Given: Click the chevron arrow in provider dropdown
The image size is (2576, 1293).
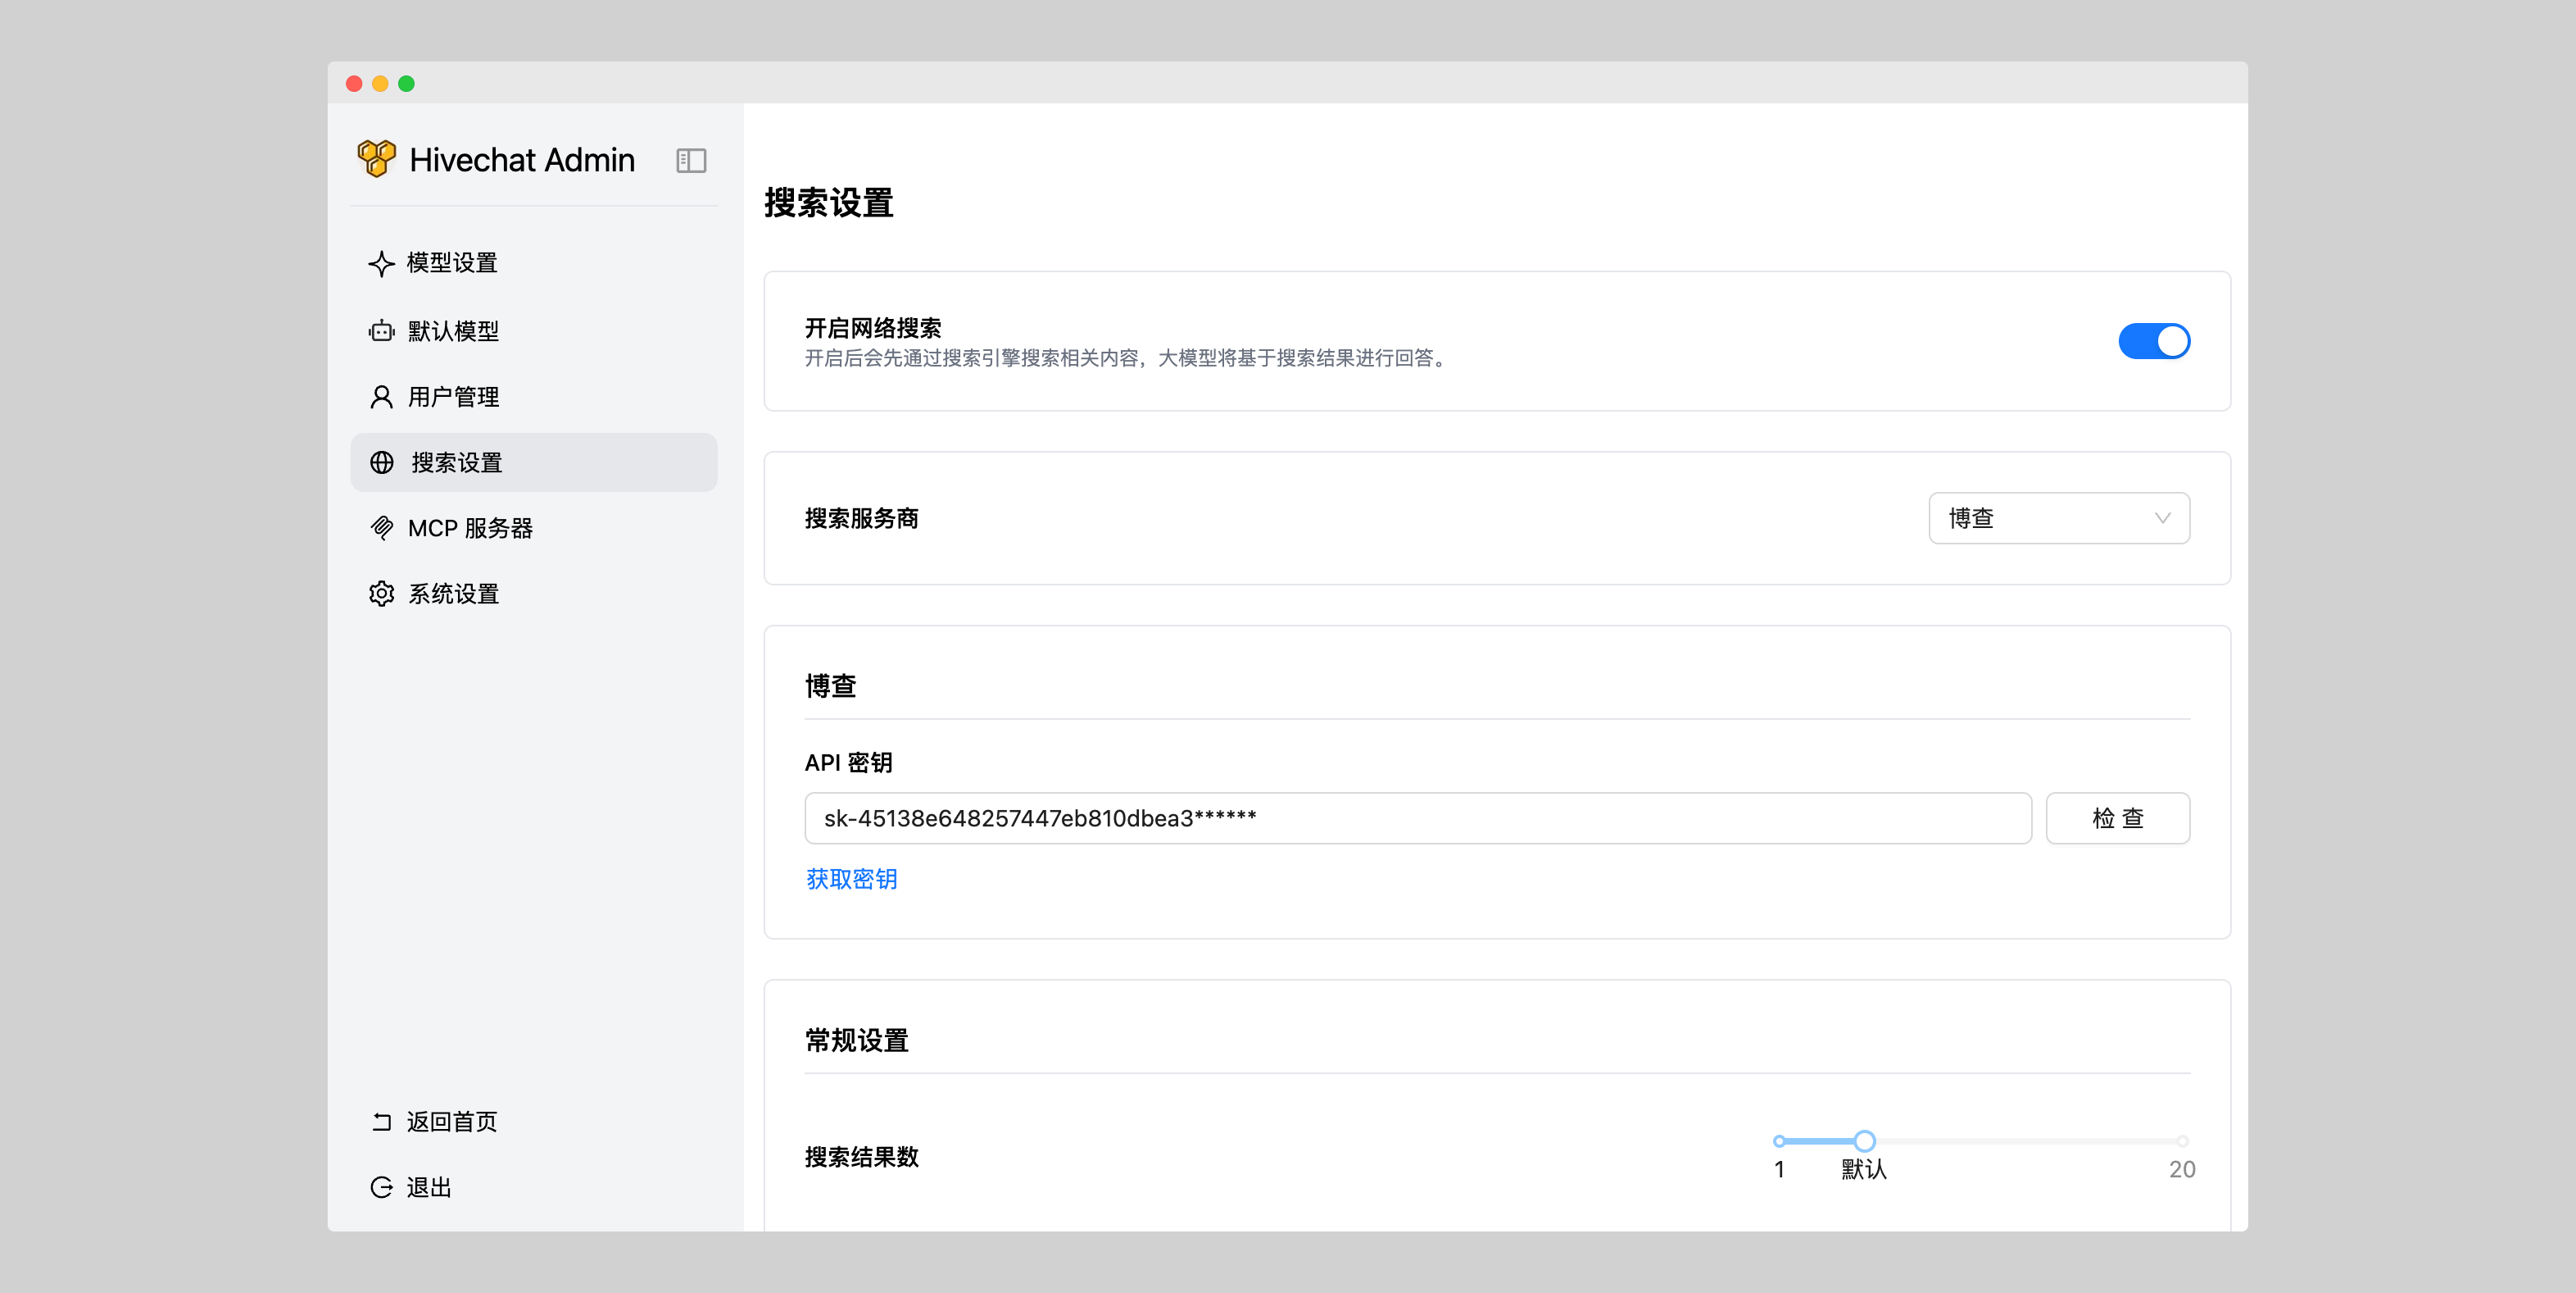Looking at the screenshot, I should 2162,518.
